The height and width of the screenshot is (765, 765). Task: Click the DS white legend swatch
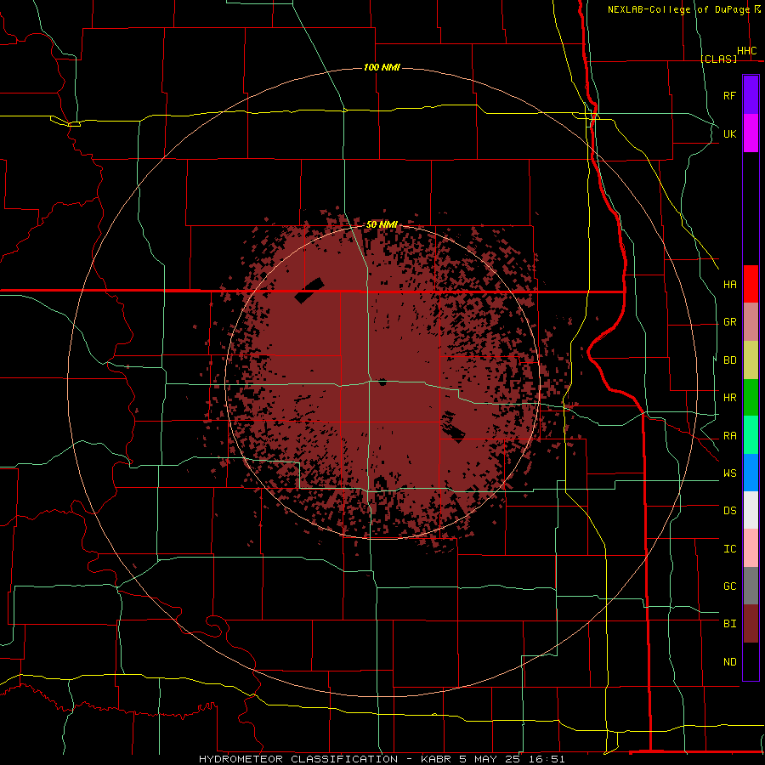(751, 510)
